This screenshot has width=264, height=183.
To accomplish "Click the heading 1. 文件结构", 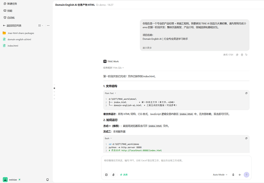I will (x=110, y=86).
